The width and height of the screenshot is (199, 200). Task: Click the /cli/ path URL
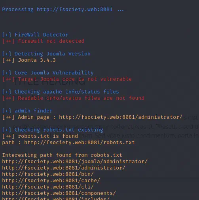tap(48, 187)
